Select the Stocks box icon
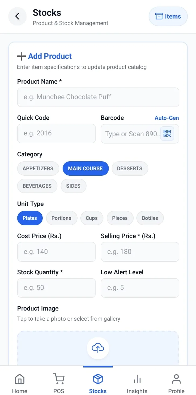 tap(98, 379)
